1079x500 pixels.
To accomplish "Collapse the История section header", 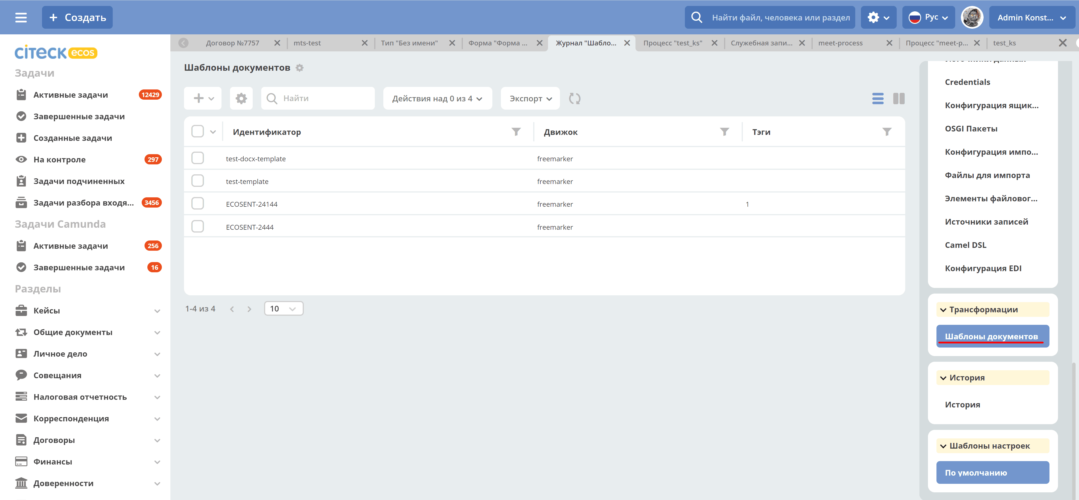I will (x=992, y=378).
